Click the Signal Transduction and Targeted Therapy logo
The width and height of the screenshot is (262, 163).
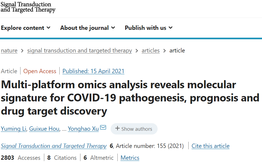click(x=28, y=7)
